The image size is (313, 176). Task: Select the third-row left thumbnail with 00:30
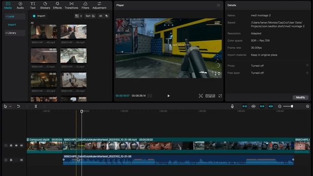pos(44,80)
